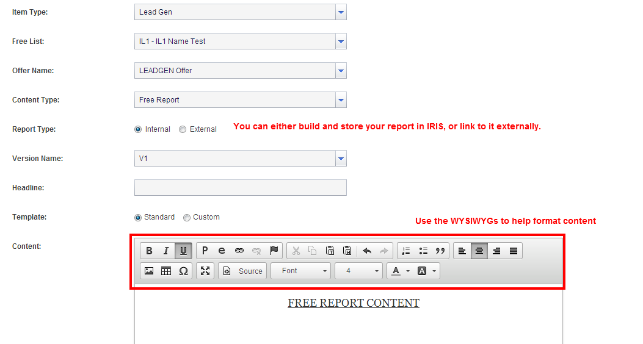Justify text alignment
Screen dimensions: 643x344
[x=514, y=251]
